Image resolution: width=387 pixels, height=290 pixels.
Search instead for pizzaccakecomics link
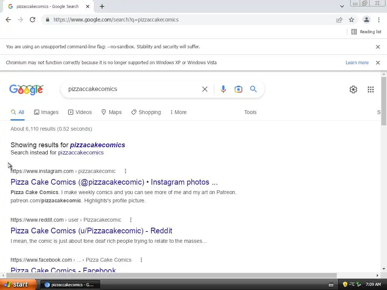(x=81, y=153)
